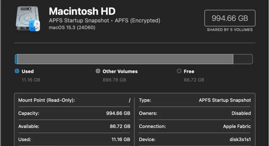Click the APFS Startup Snapshot subtitle line
This screenshot has height=146, width=269.
coord(105,20)
